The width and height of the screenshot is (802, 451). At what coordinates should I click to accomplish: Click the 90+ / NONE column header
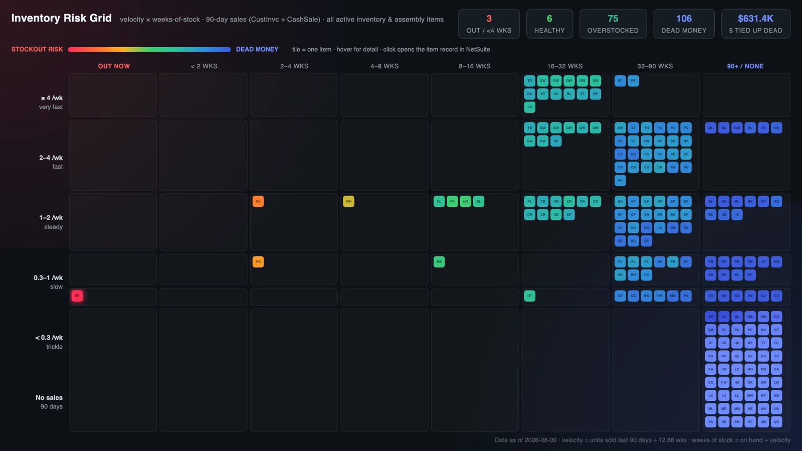tap(745, 66)
